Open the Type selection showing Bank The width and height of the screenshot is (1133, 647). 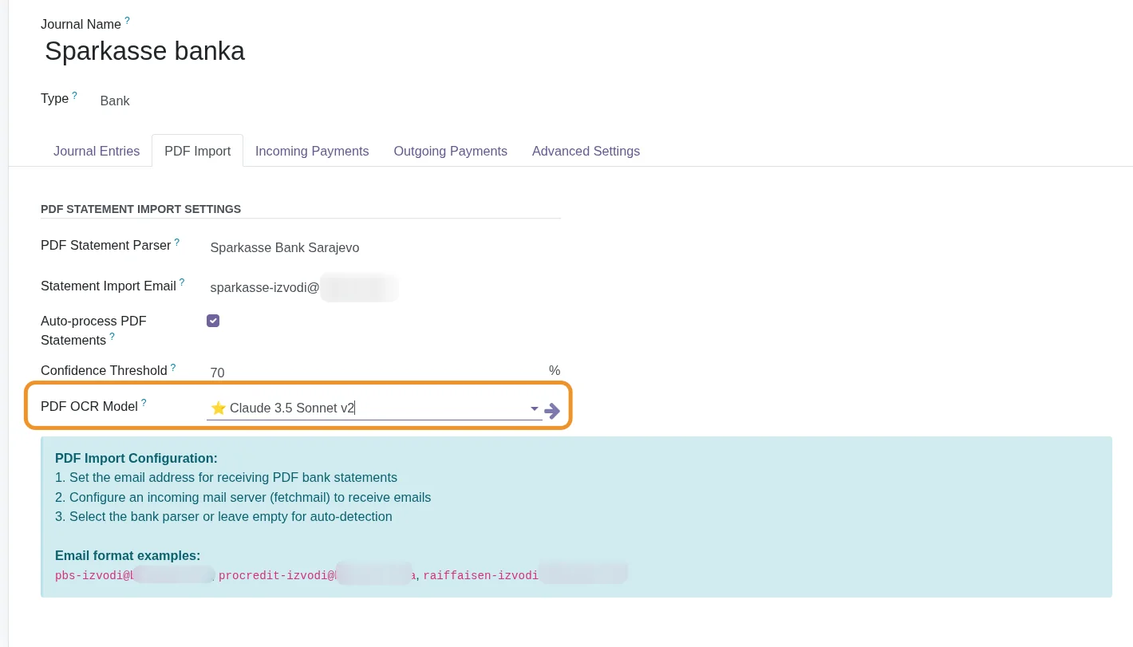[x=115, y=101]
